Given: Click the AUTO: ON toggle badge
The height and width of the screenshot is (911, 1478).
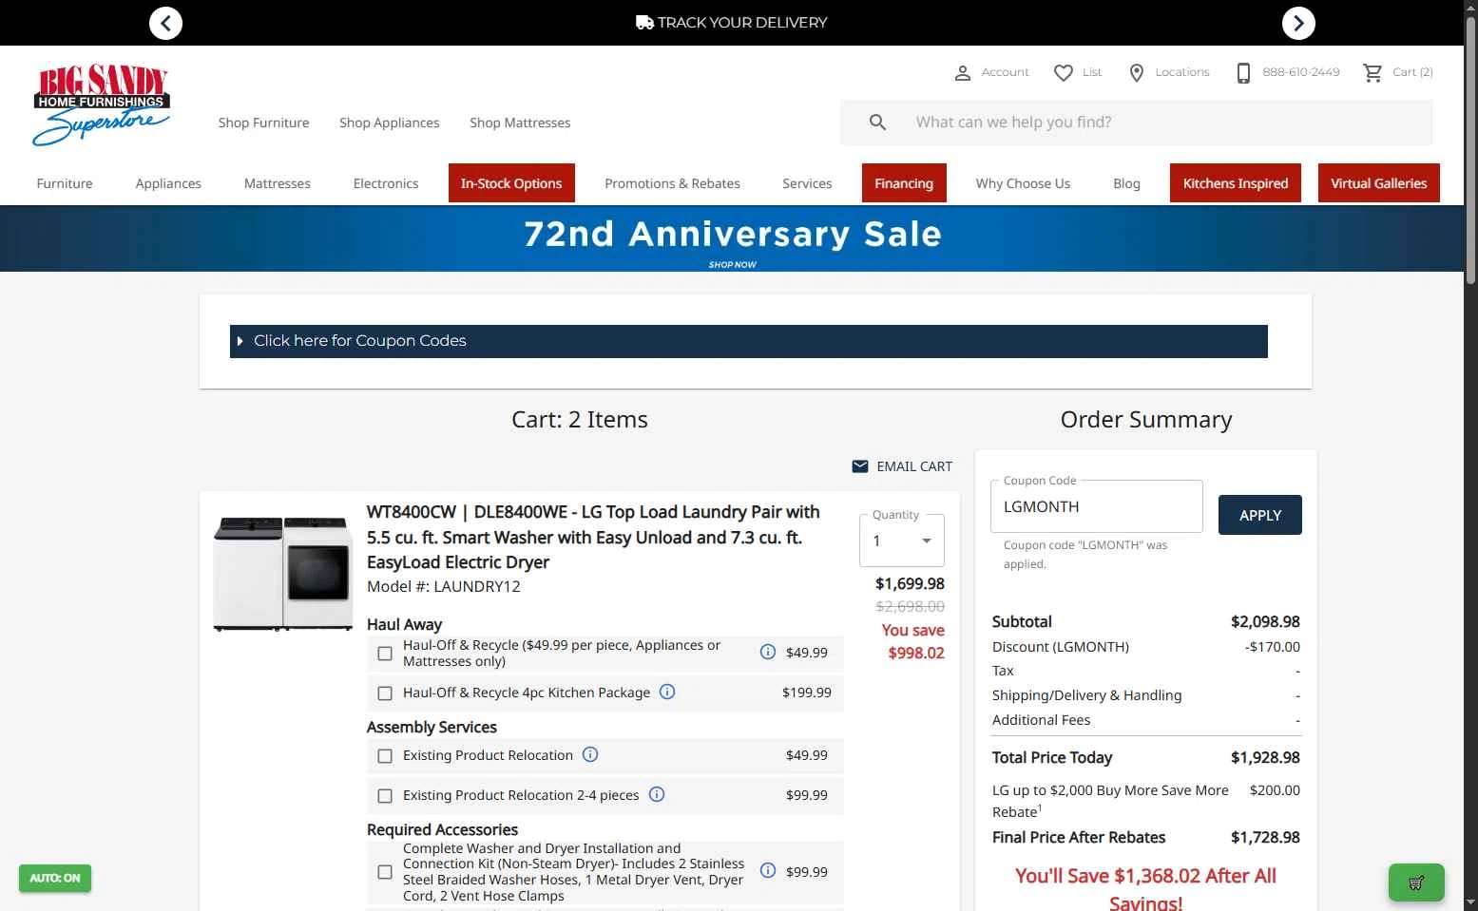Looking at the screenshot, I should [x=55, y=878].
